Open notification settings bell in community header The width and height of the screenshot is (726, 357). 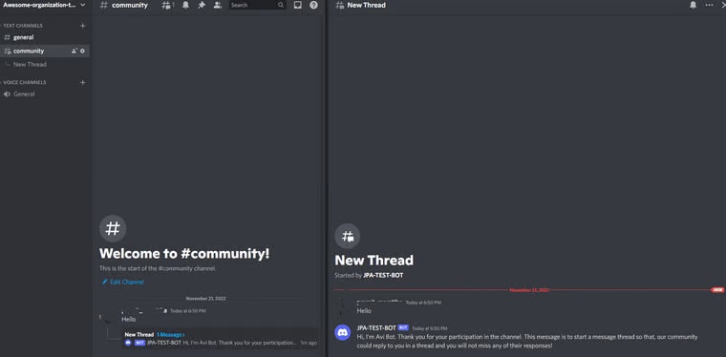click(x=185, y=5)
